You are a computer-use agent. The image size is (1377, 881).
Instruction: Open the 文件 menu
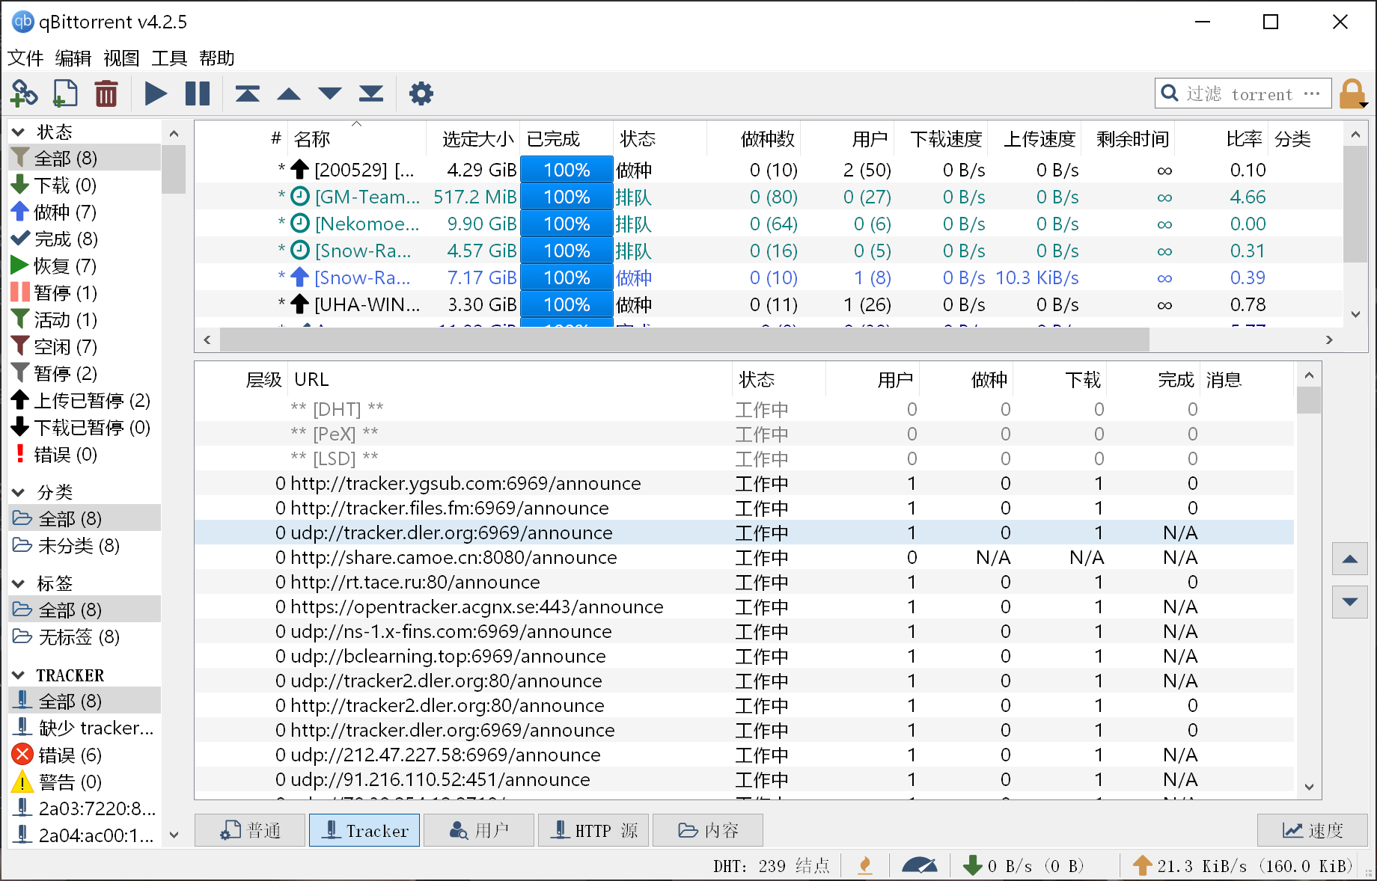(x=25, y=58)
